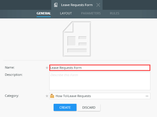Click the folder icon in the Category field
The height and width of the screenshot is (117, 157).
tap(52, 96)
